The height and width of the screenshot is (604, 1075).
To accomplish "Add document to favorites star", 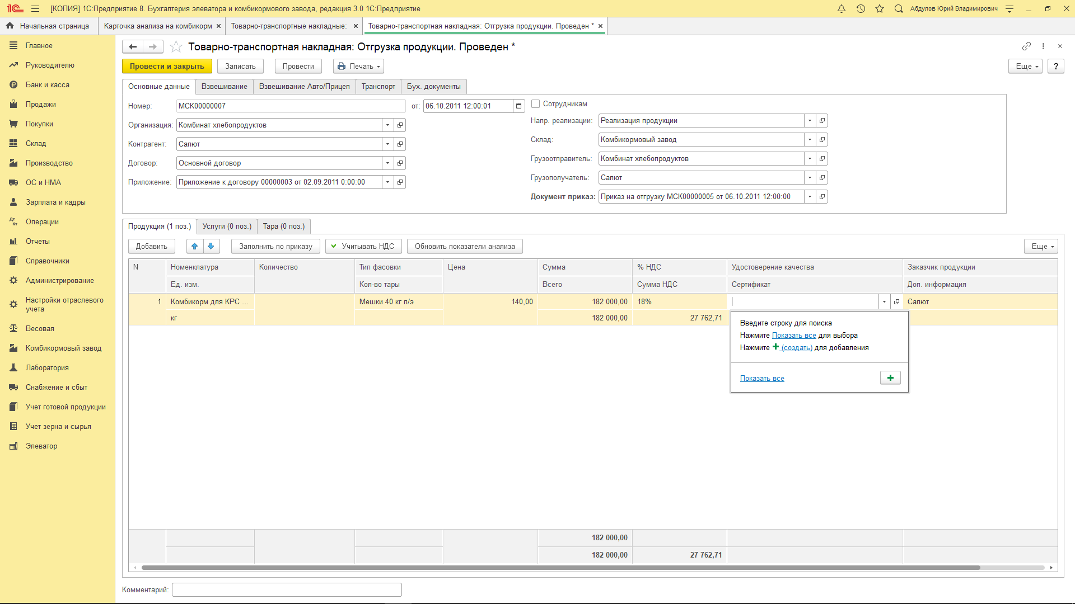I will 176,46.
